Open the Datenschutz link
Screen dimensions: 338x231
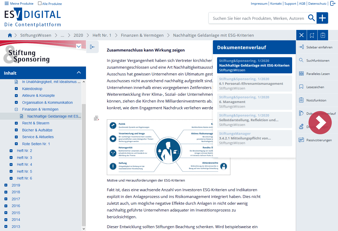click(317, 4)
